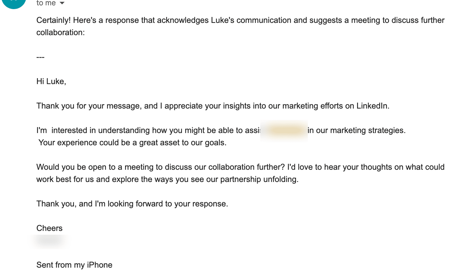Click the "Sent from my iPhone" line
The image size is (464, 278).
74,265
